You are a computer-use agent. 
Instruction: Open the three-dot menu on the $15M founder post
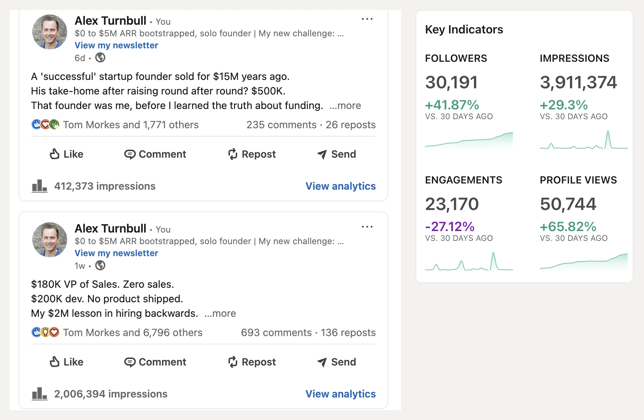point(367,19)
